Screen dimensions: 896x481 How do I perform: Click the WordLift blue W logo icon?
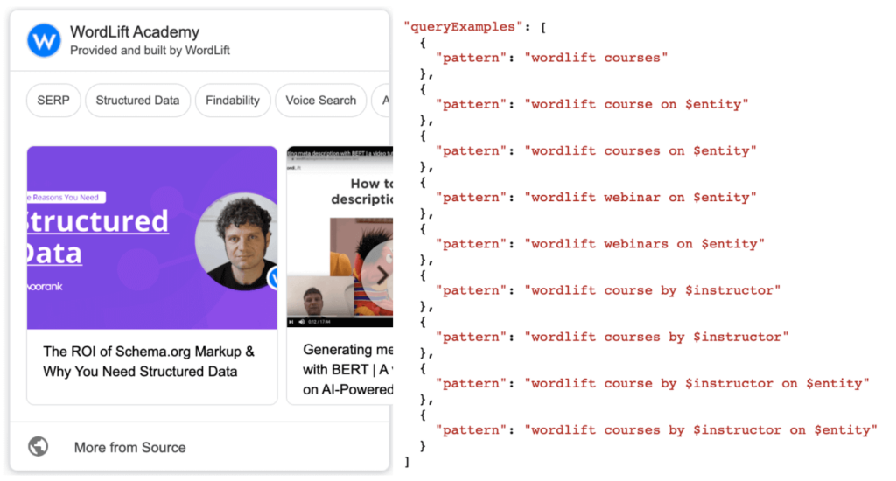(44, 40)
